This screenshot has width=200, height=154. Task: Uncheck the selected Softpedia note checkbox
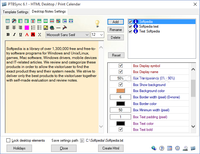click(130, 22)
